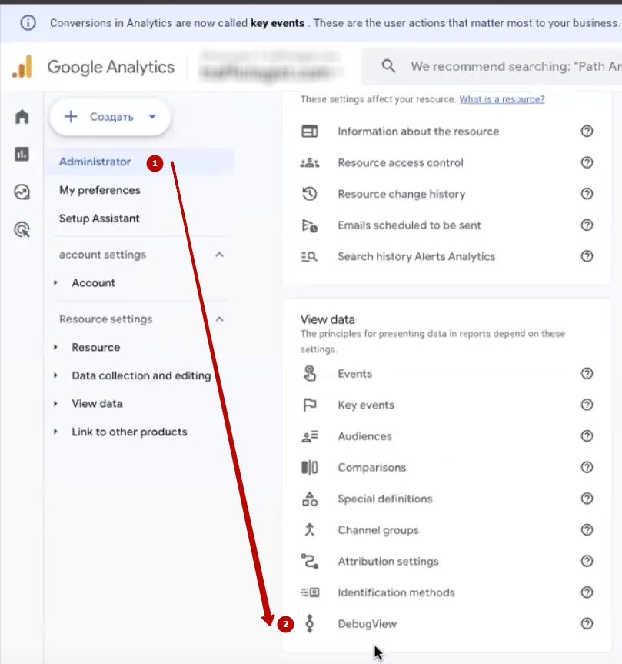This screenshot has width=622, height=664.
Task: Open the DebugView settings entry
Action: tap(367, 624)
